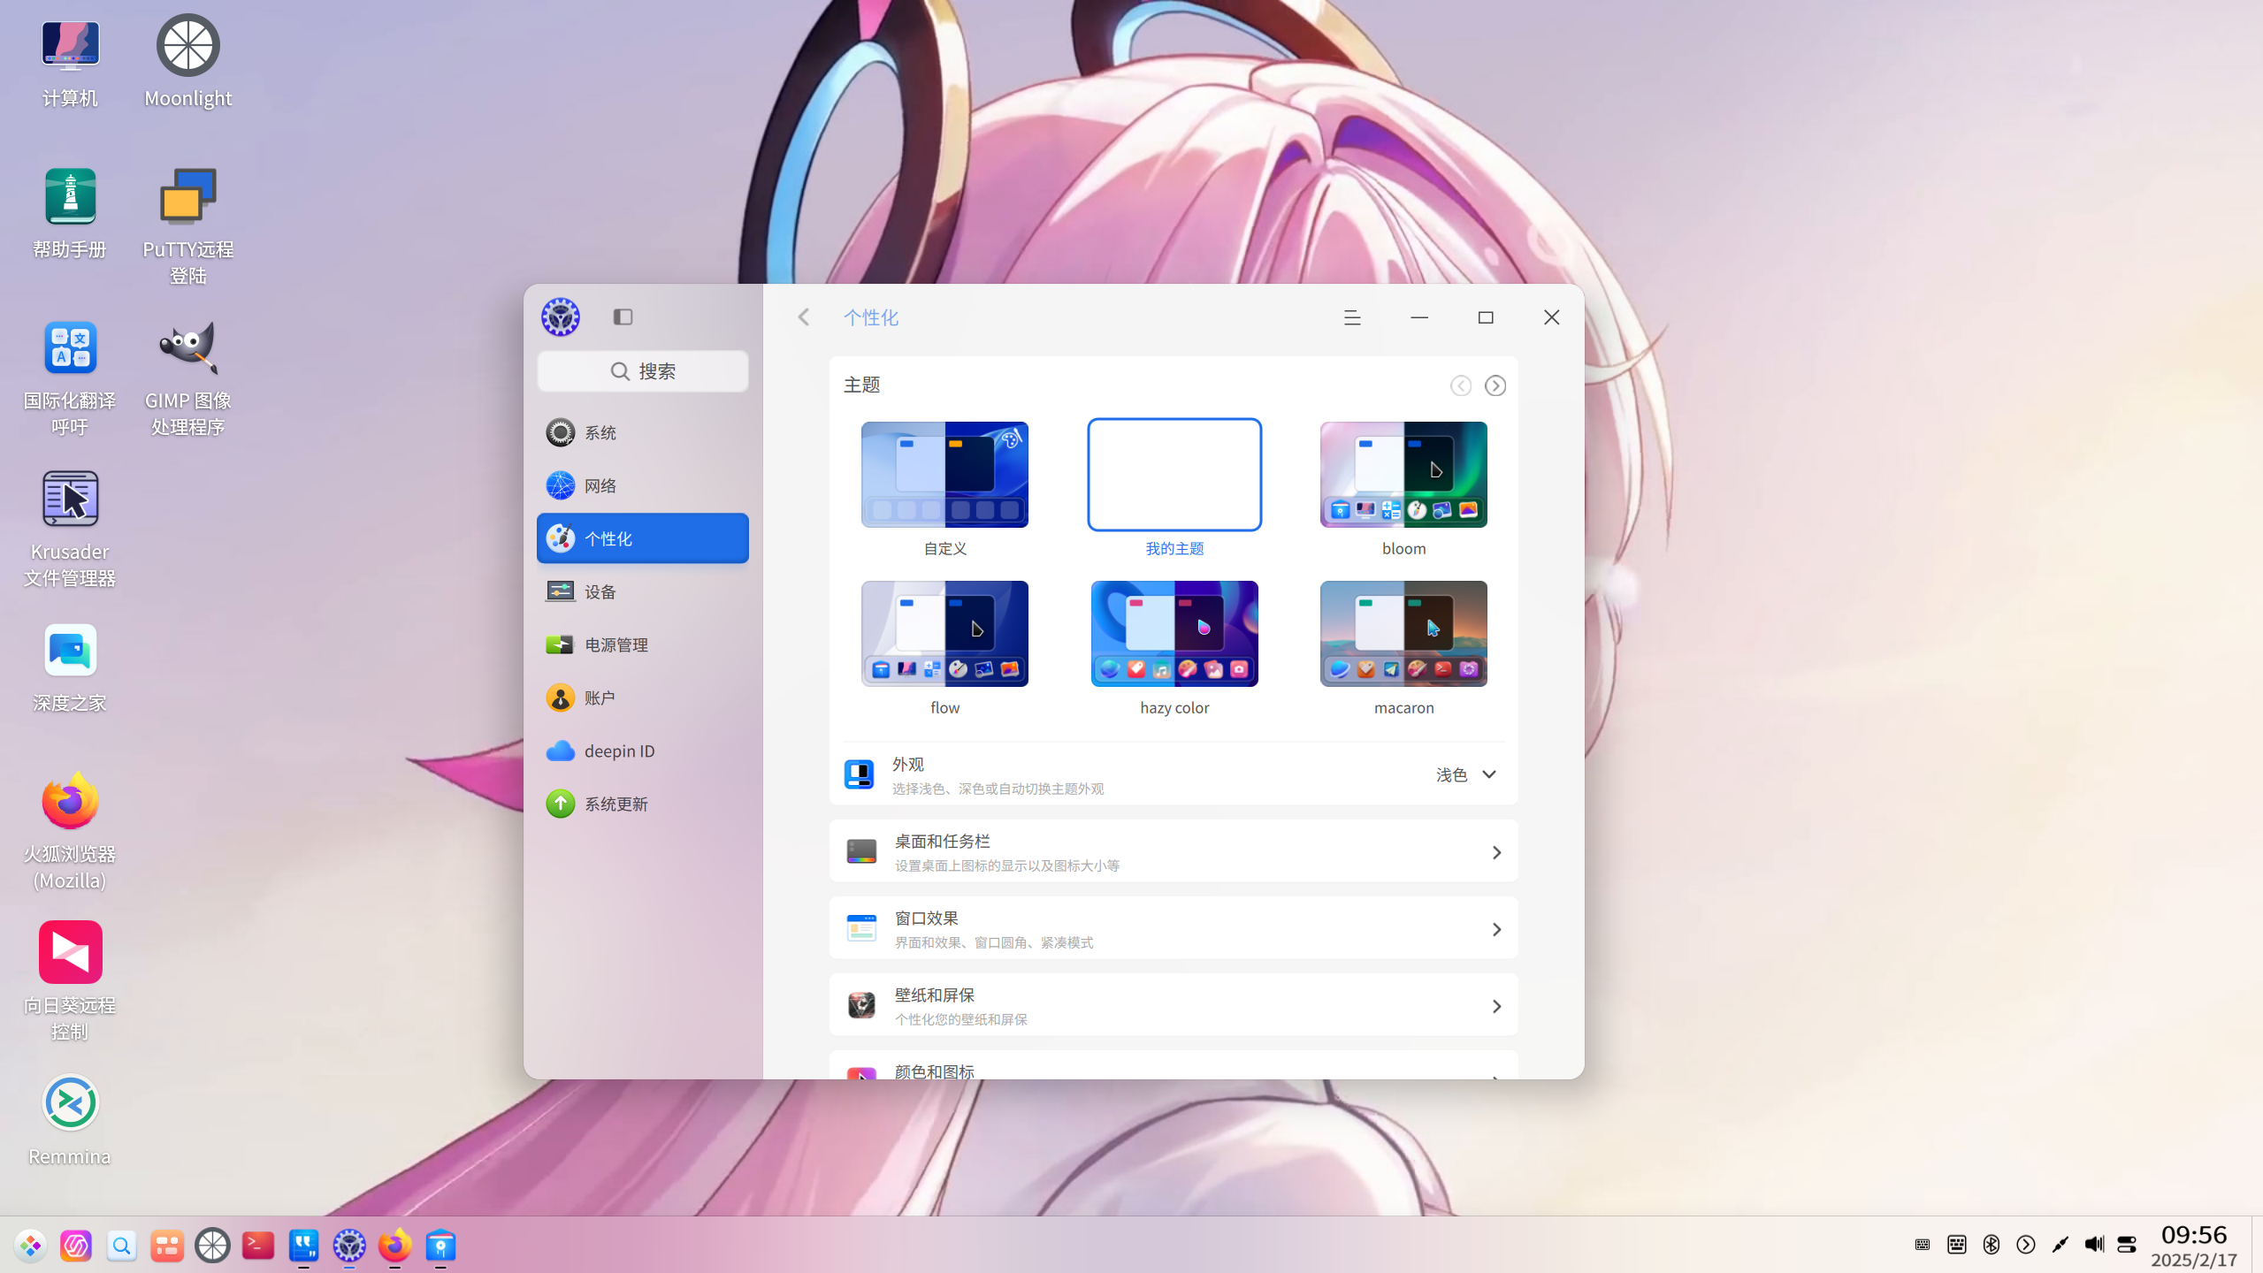Open Moonlight desktop icon
The width and height of the screenshot is (2263, 1273).
click(x=188, y=61)
